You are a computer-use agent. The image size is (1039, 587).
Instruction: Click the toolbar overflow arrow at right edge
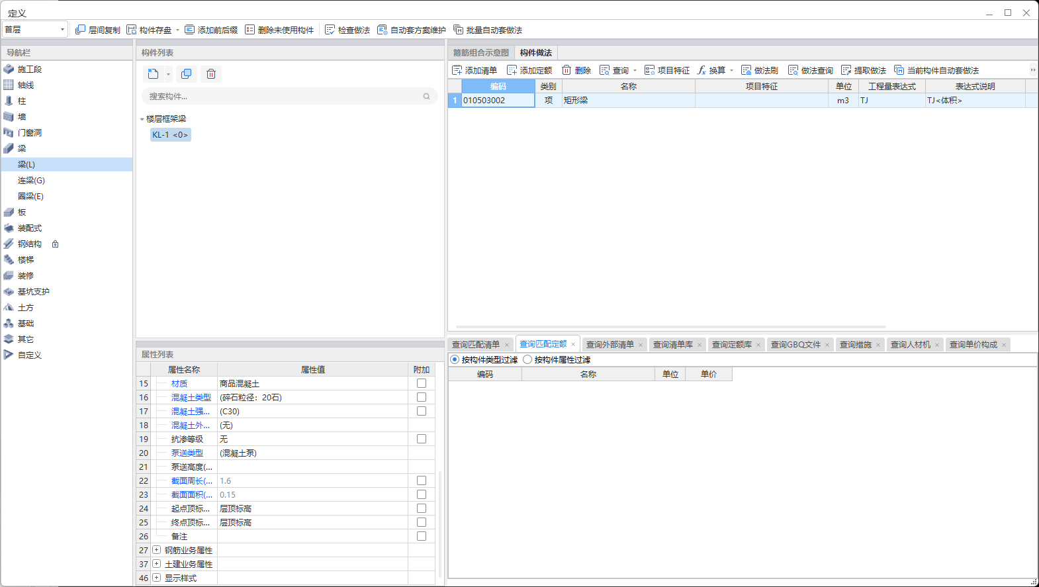point(1032,69)
